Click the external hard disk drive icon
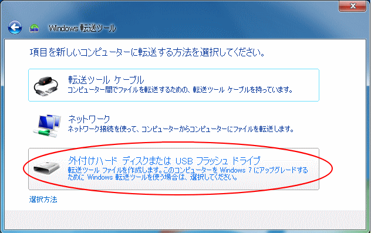This screenshot has height=233, width=371. pyautogui.click(x=46, y=168)
